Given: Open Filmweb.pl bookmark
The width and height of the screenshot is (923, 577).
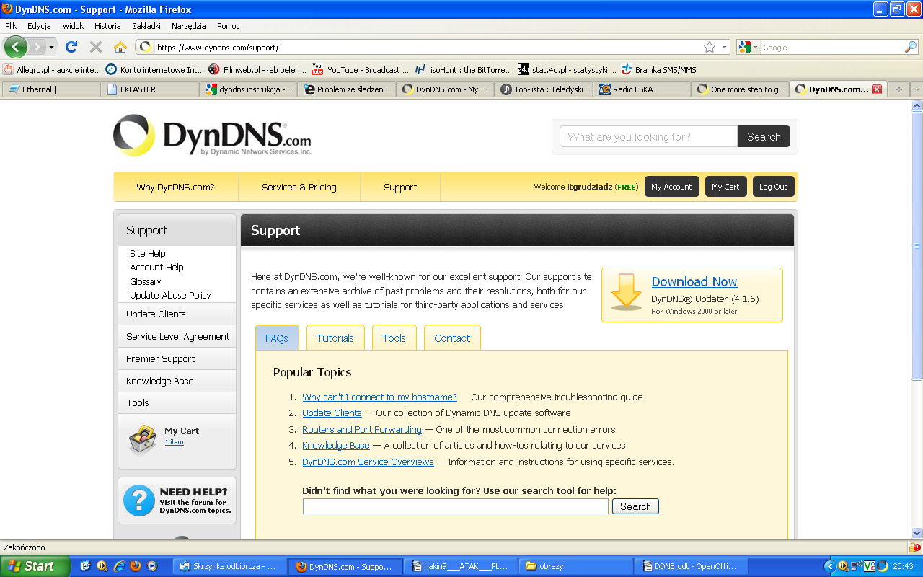Looking at the screenshot, I should point(258,70).
